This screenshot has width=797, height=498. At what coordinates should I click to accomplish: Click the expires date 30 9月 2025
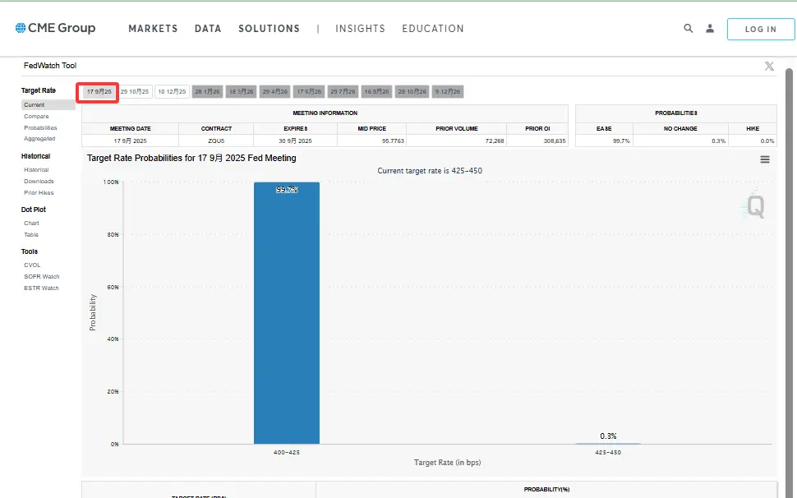click(295, 141)
